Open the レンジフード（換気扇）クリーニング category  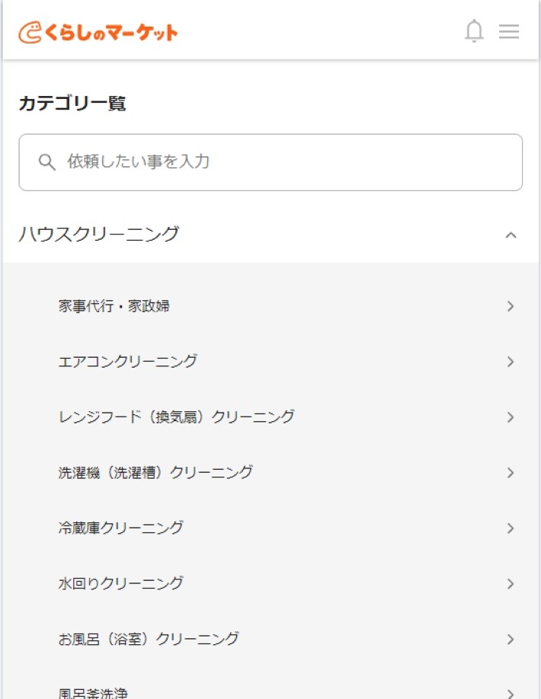point(178,417)
